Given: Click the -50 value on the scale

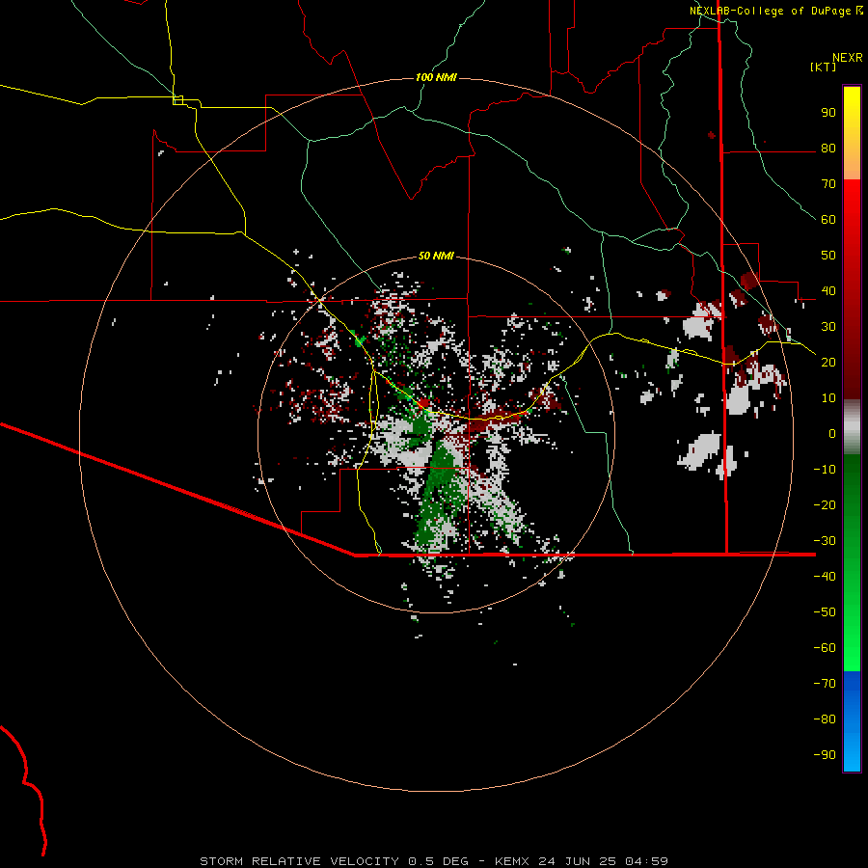Looking at the screenshot, I should coord(825,612).
